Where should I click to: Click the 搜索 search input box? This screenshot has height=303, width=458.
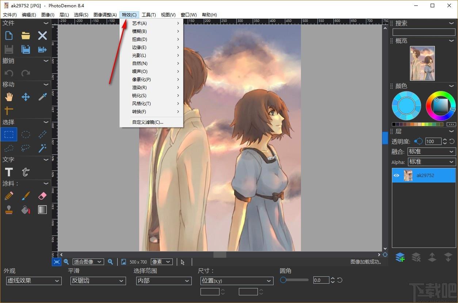pyautogui.click(x=424, y=32)
